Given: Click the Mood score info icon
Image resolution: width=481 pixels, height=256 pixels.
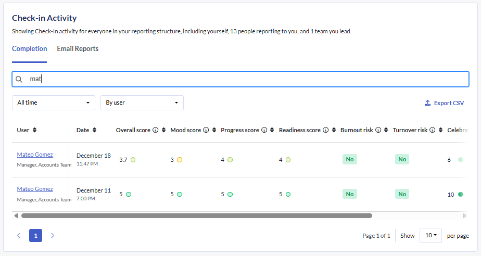Looking at the screenshot, I should (206, 130).
